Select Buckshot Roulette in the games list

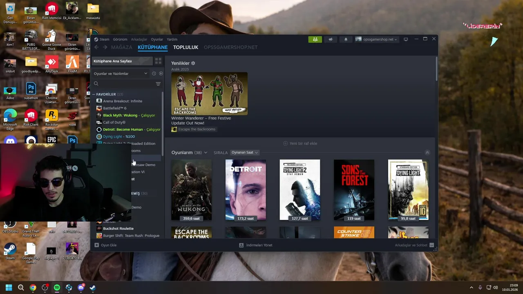point(118,228)
